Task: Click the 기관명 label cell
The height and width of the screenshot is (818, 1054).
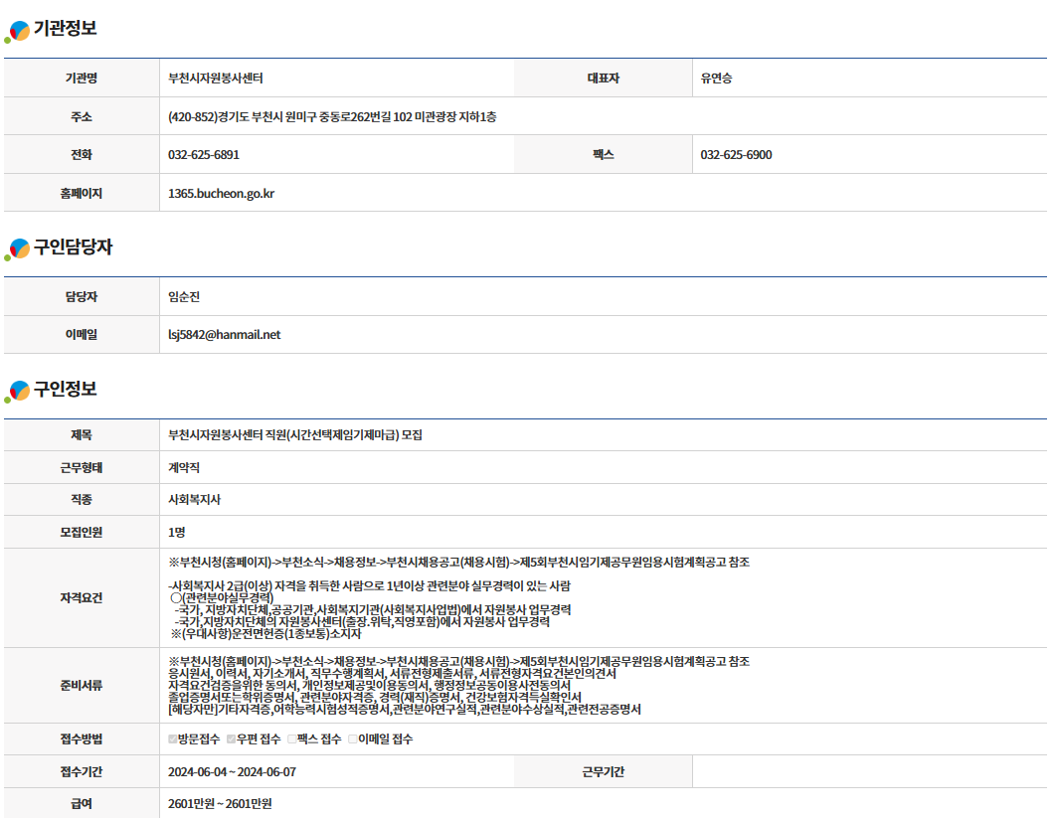Action: pyautogui.click(x=82, y=78)
